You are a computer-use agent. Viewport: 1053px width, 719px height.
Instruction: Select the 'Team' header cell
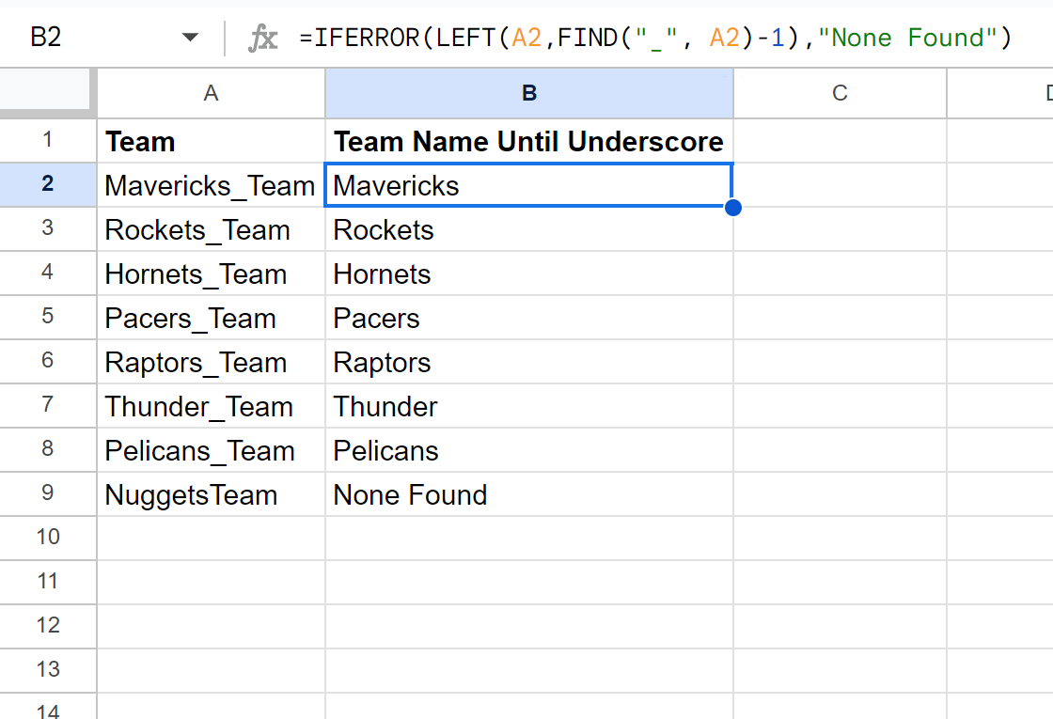210,142
